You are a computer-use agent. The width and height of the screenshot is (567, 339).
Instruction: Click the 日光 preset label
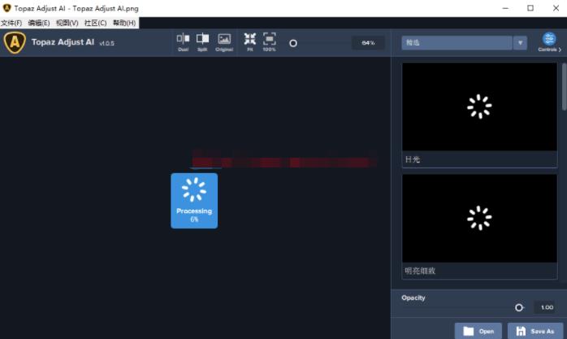coord(413,159)
